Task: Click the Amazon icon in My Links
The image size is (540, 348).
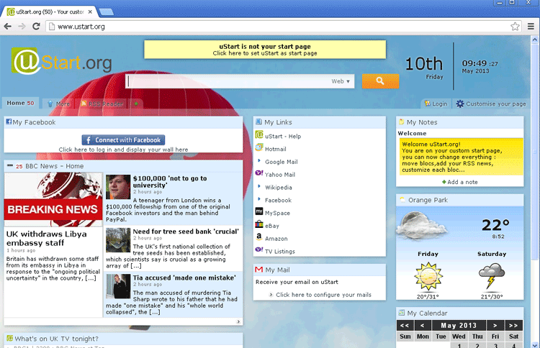Action: click(x=259, y=237)
